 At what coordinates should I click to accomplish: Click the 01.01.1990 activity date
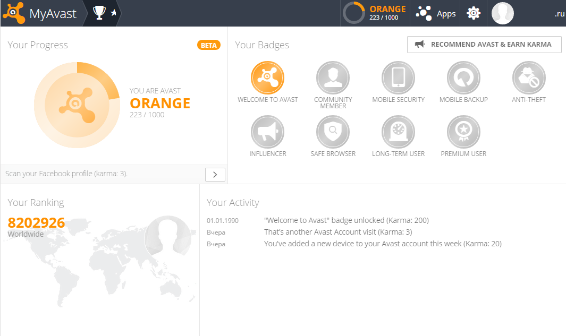[x=222, y=221]
